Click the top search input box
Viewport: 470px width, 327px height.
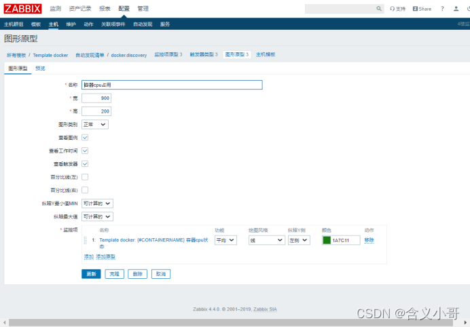tap(340, 9)
